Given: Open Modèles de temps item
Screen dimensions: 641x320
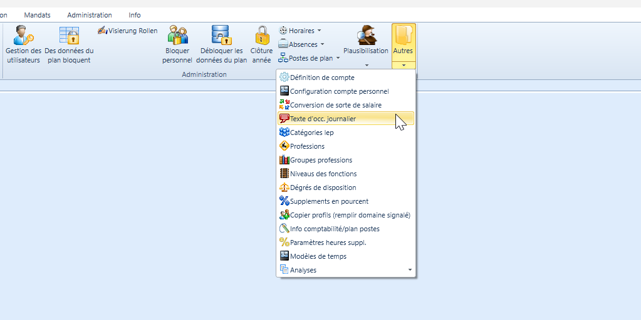Looking at the screenshot, I should point(318,256).
